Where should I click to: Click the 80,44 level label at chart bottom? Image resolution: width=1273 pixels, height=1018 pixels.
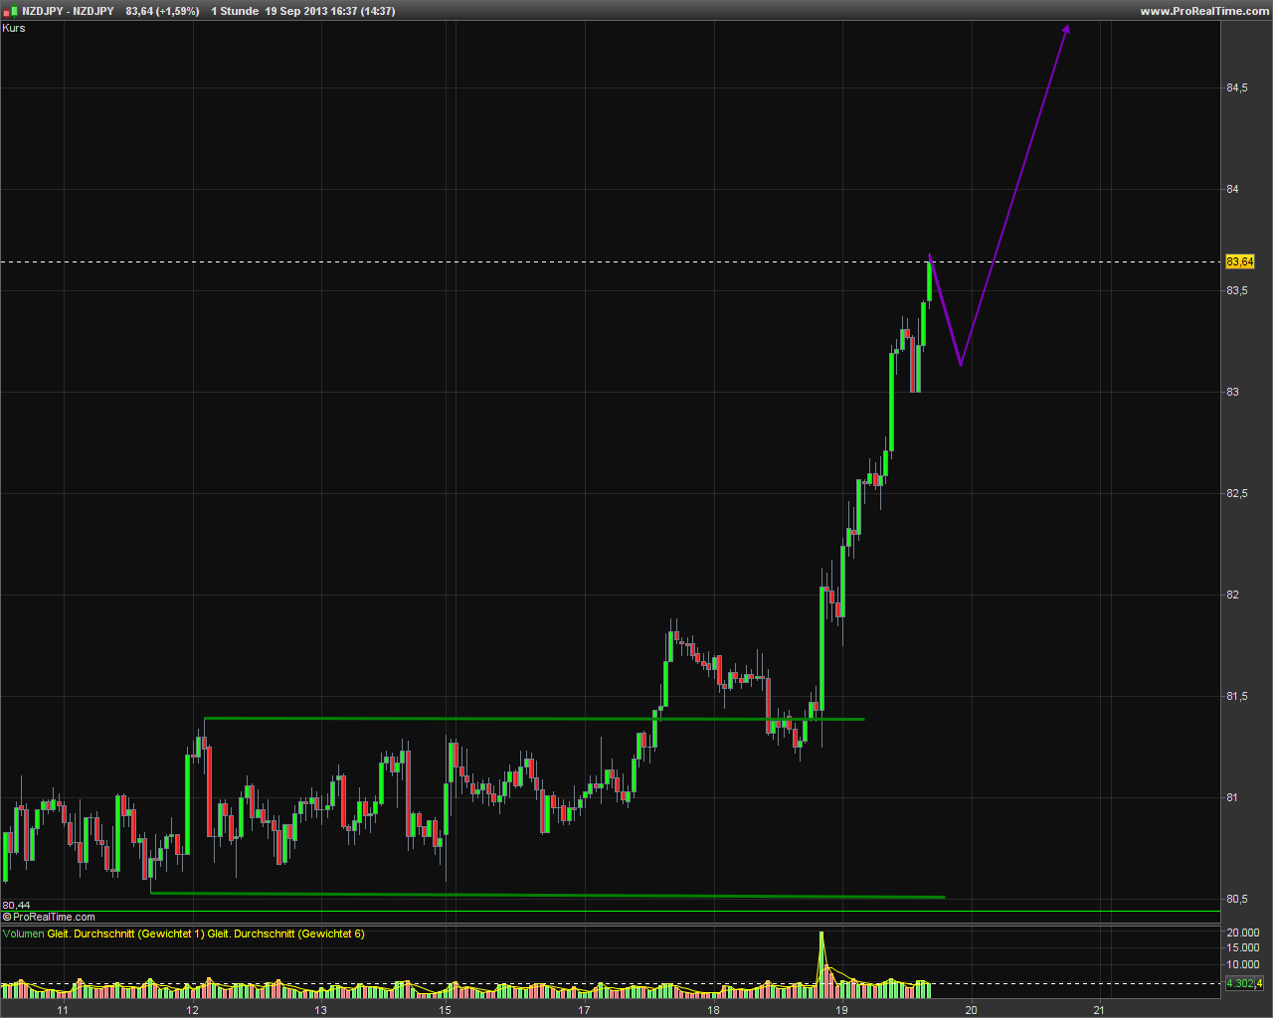coord(16,905)
